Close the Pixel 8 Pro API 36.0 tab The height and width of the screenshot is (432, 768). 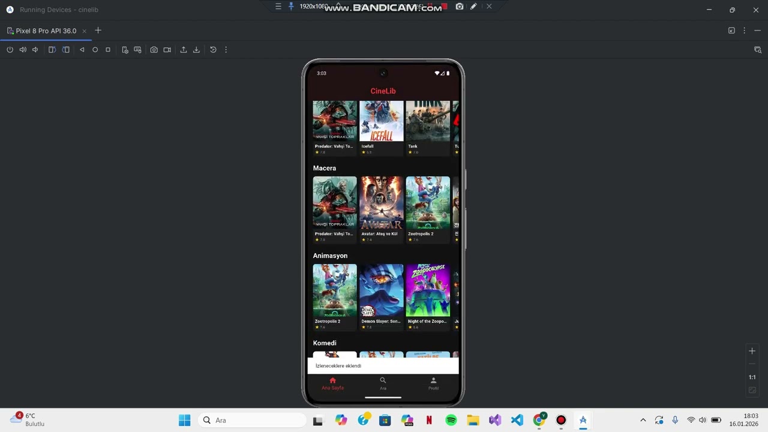[x=84, y=31]
